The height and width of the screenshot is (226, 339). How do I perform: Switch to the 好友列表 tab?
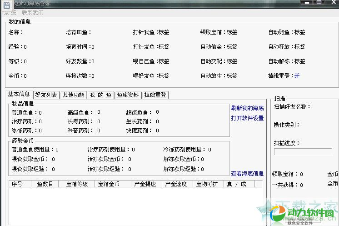pyautogui.click(x=46, y=95)
